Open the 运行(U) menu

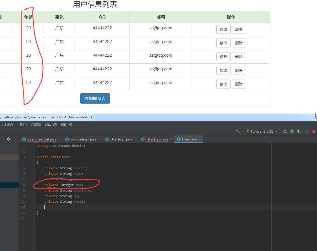pyautogui.click(x=7, y=125)
